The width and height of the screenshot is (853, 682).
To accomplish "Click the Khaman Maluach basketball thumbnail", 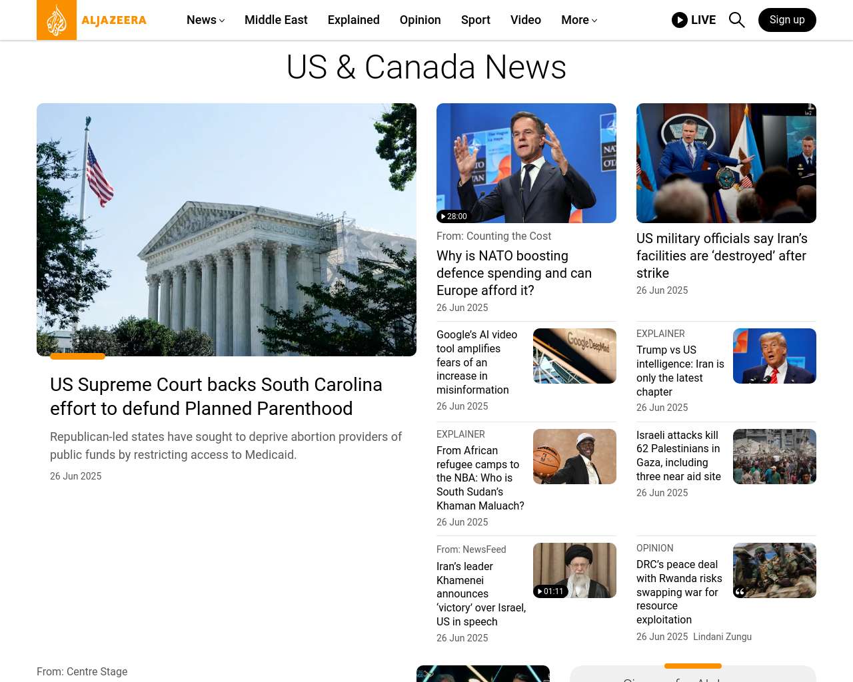I will coord(574,456).
